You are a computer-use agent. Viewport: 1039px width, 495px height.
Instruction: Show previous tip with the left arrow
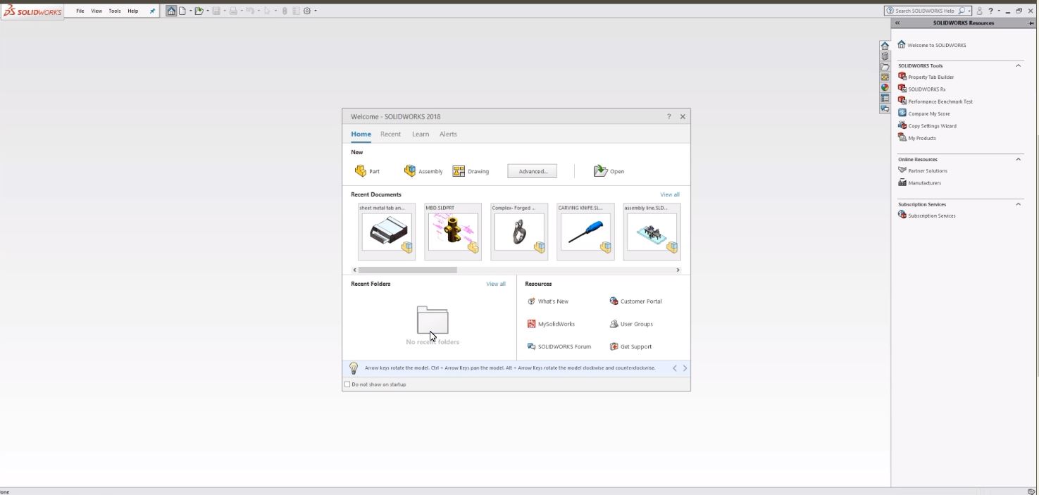coord(674,368)
